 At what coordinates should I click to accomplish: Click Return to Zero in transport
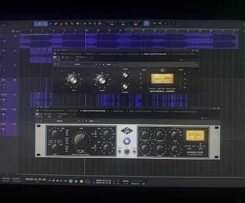[x=66, y=181]
